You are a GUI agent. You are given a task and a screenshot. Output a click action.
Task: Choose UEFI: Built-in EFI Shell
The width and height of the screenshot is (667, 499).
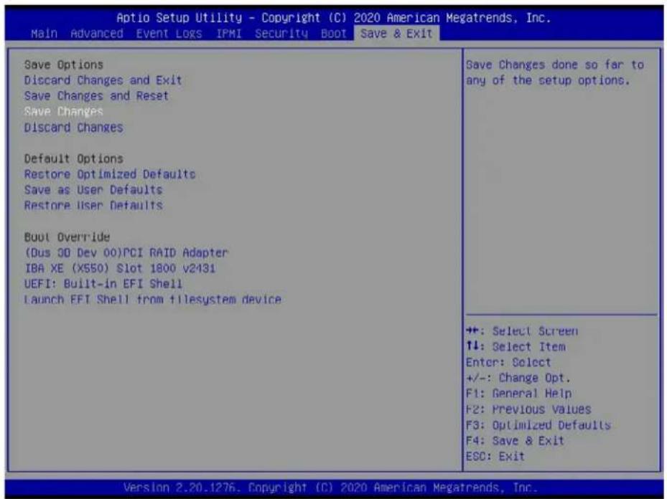pos(103,284)
